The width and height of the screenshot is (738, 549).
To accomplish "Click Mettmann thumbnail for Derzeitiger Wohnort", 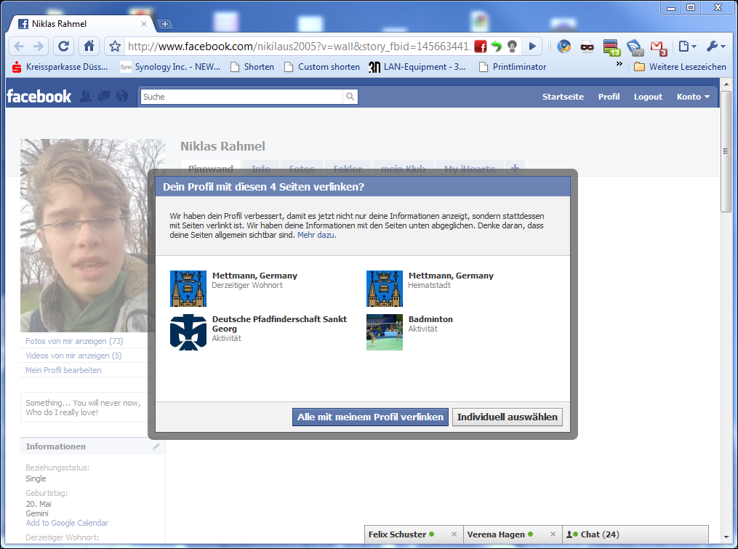I will click(188, 289).
